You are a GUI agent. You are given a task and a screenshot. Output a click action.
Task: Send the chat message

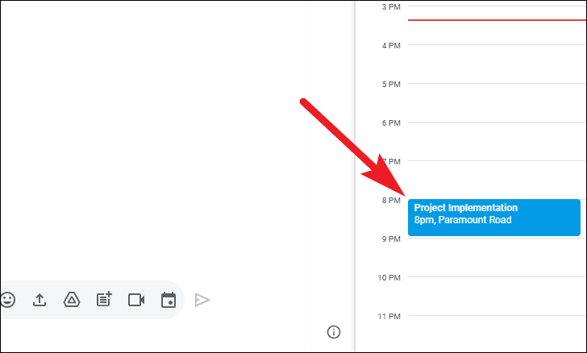[x=202, y=300]
